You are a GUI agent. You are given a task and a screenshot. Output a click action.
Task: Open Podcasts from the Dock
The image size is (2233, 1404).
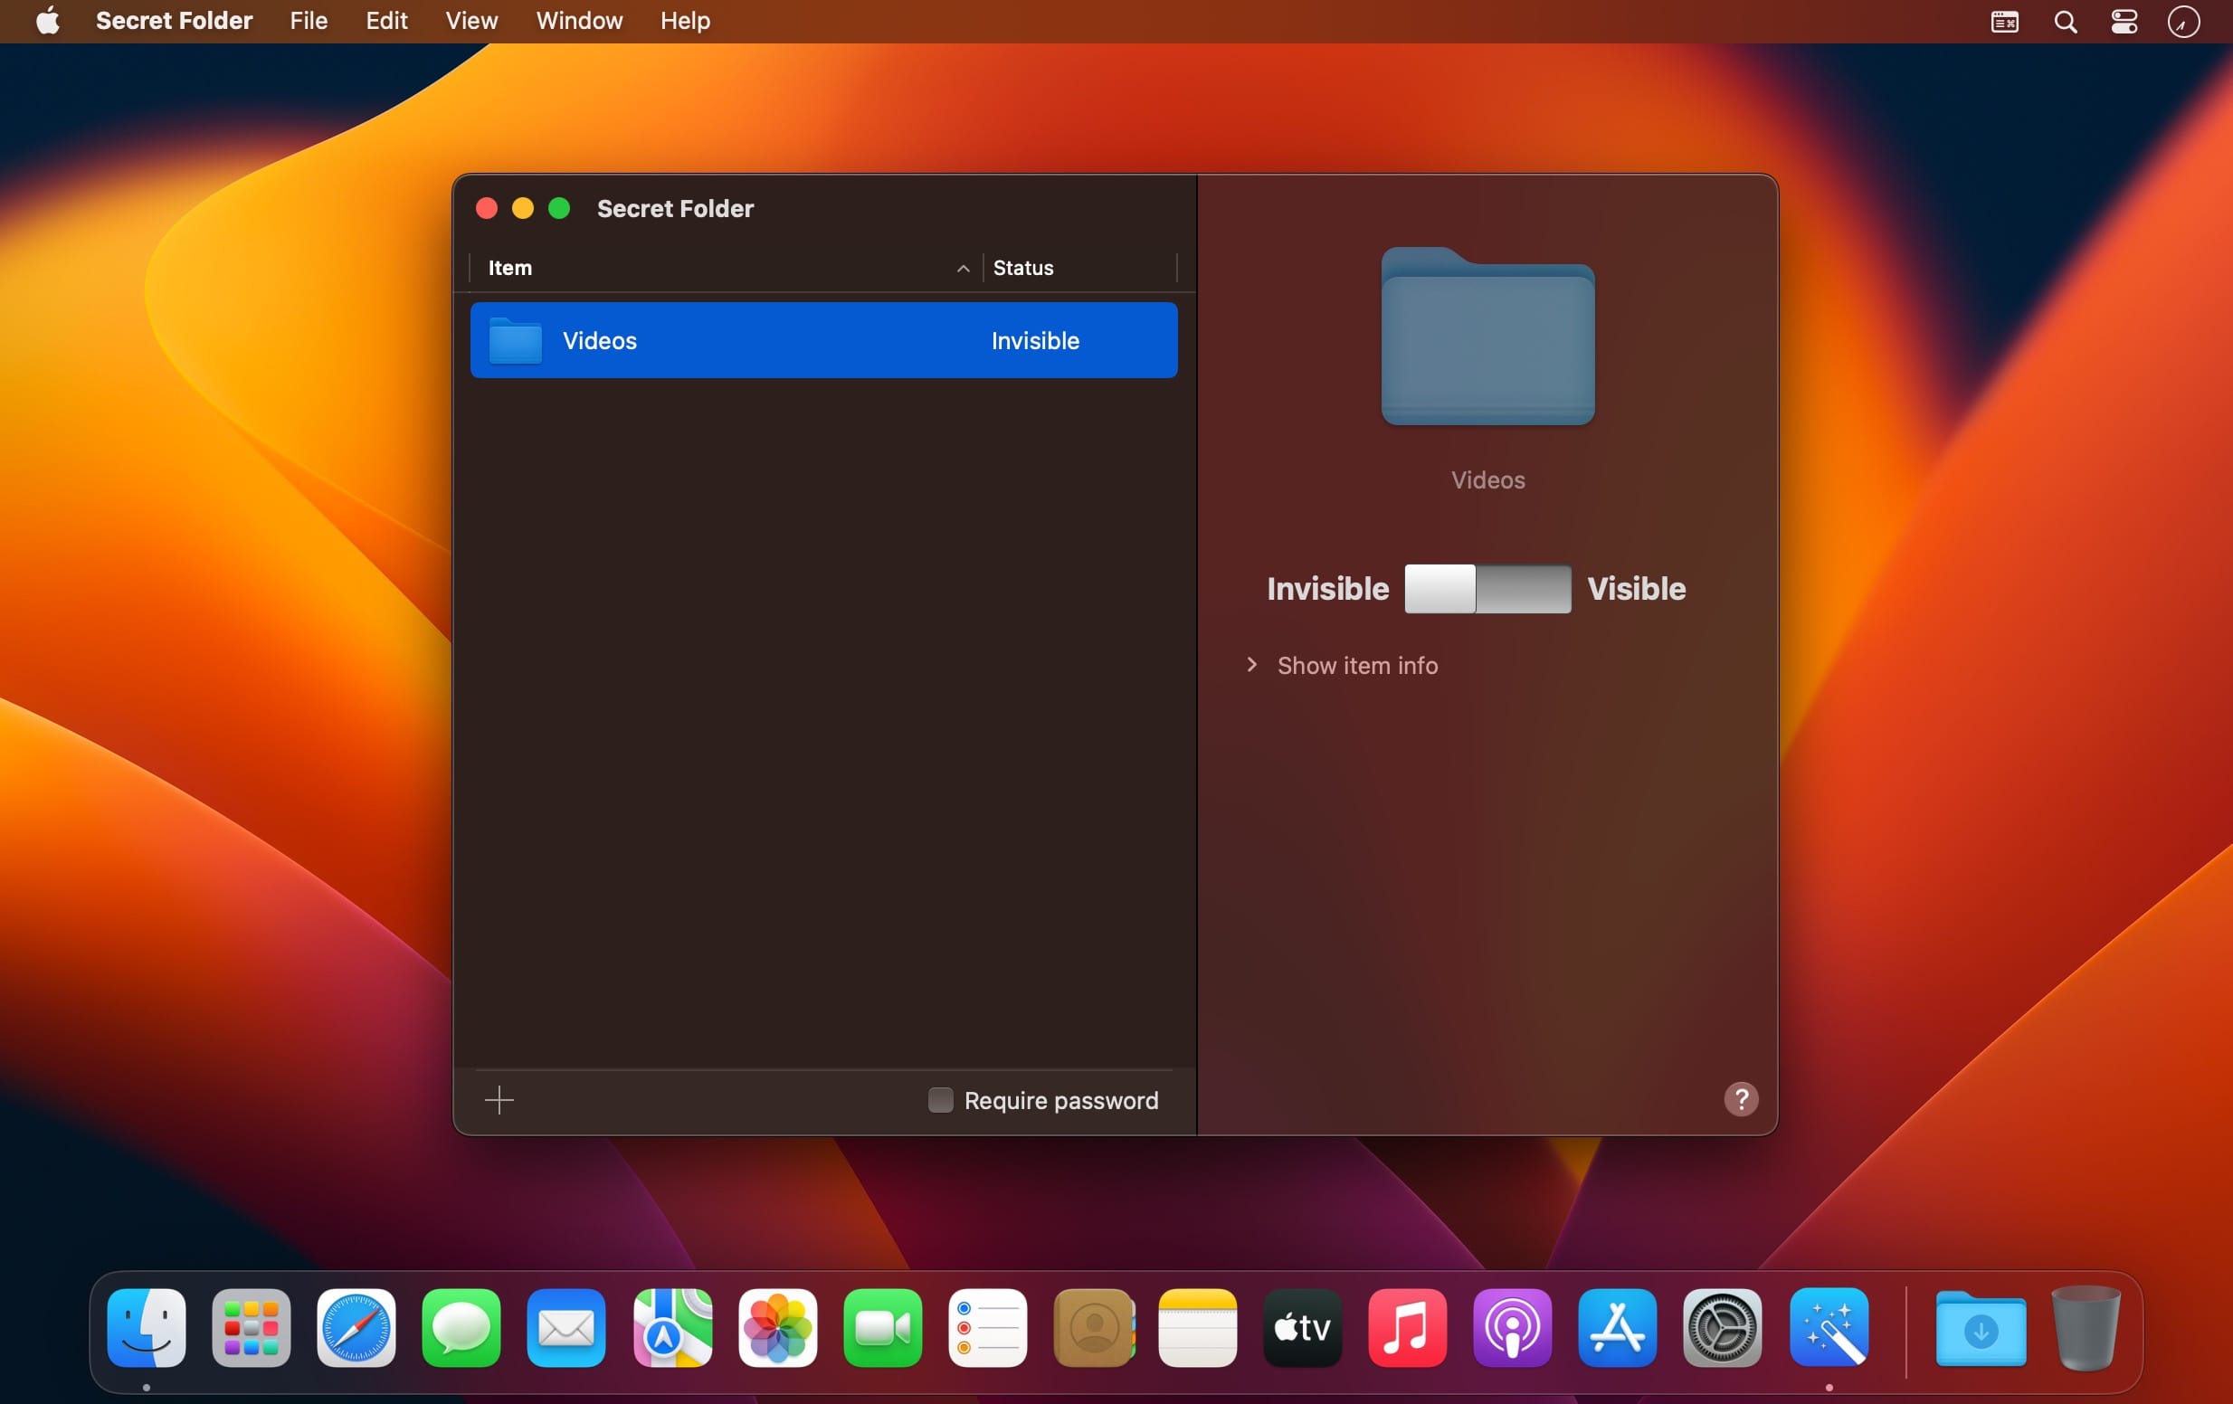1513,1326
